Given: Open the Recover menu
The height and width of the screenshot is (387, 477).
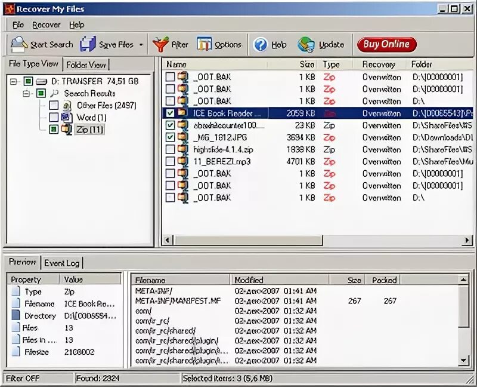Looking at the screenshot, I should [46, 25].
